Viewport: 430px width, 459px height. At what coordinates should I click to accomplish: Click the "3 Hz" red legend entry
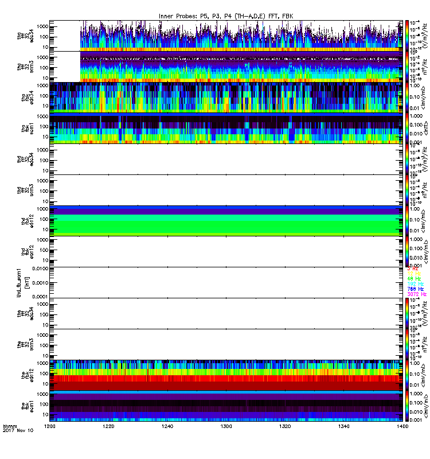(413, 269)
